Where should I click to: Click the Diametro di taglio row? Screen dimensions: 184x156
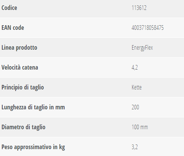pyautogui.click(x=92, y=127)
